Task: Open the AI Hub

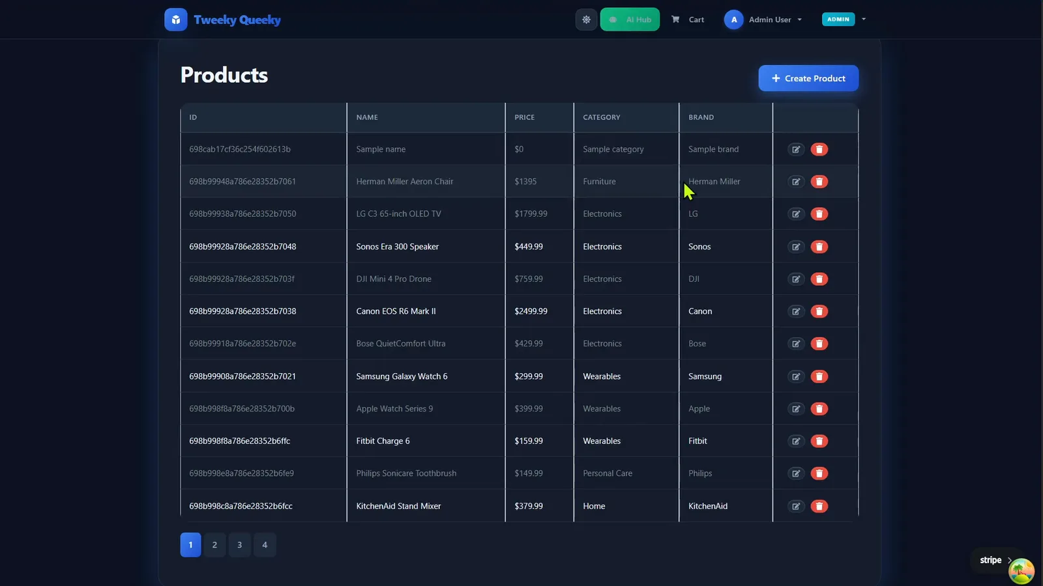Action: point(630,20)
